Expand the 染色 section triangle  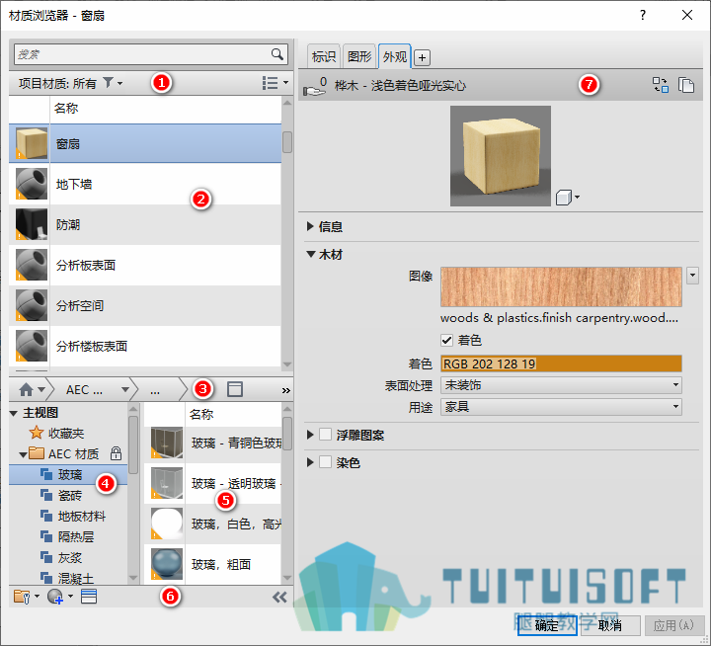pyautogui.click(x=310, y=462)
